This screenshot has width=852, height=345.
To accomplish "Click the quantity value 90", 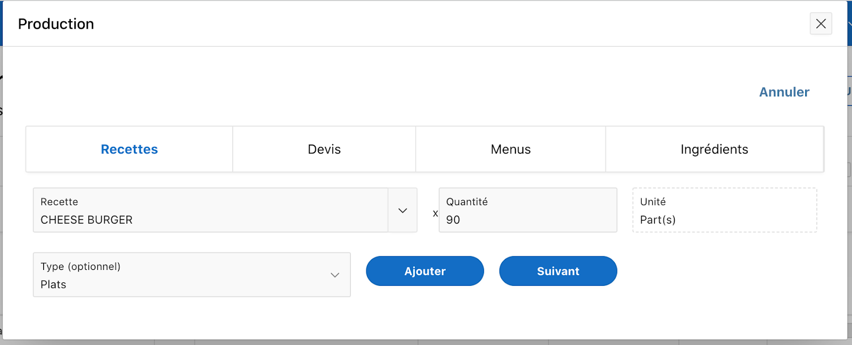I will tap(453, 220).
